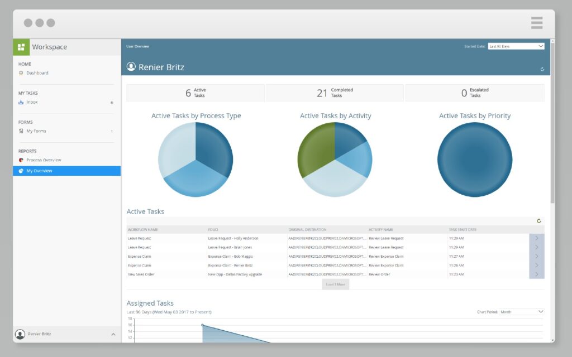Select My Overview in Reports

coord(39,171)
